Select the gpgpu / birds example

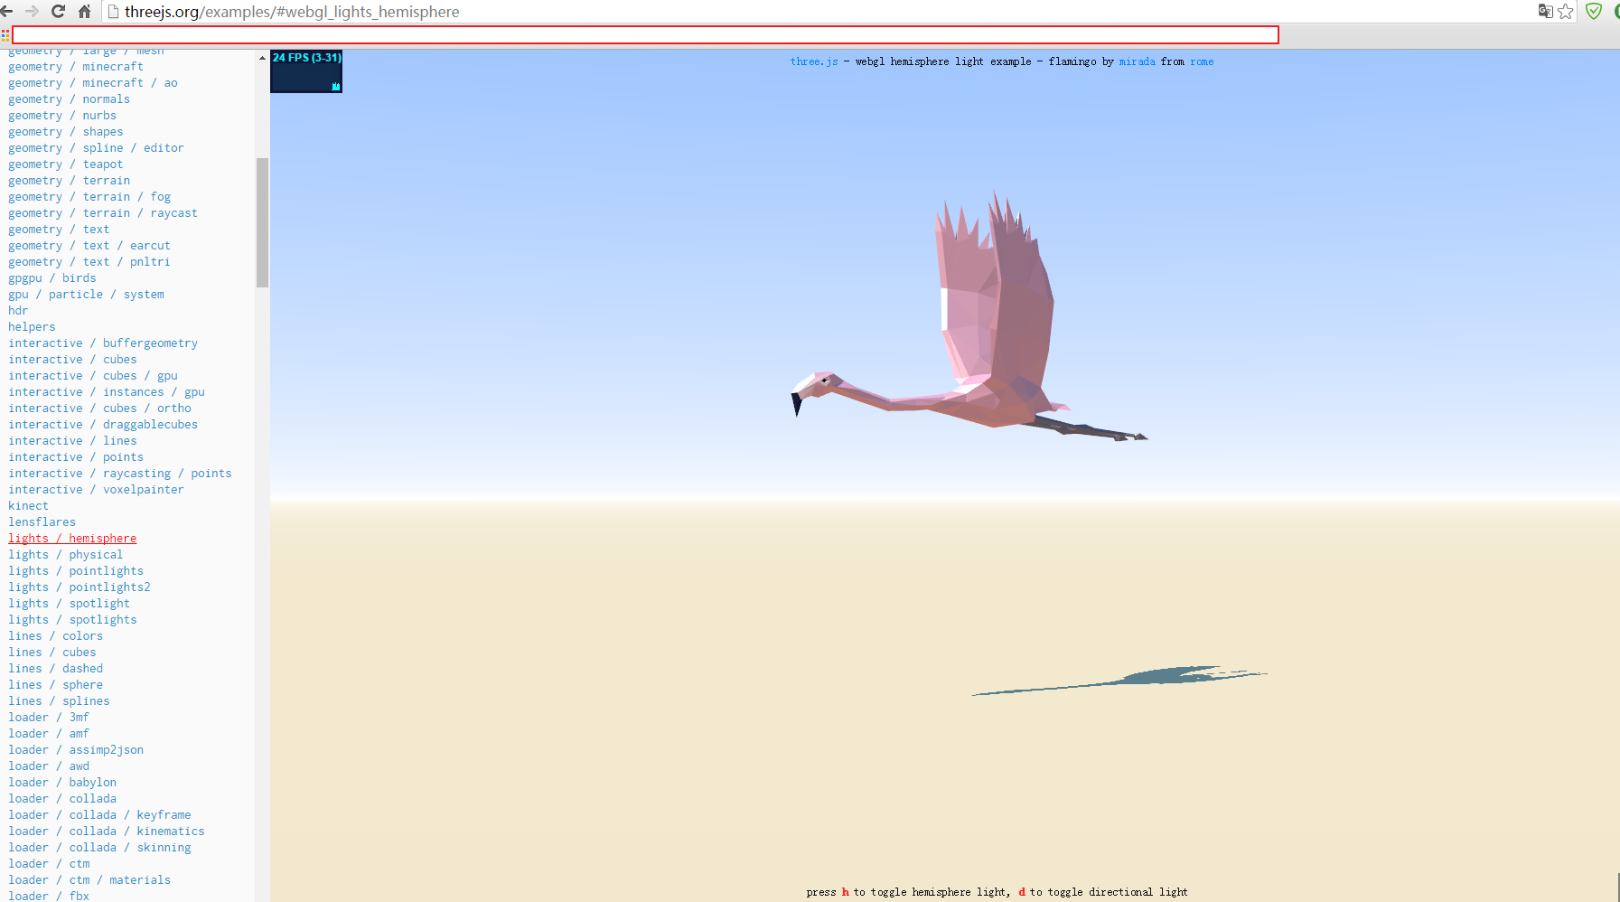pos(52,277)
